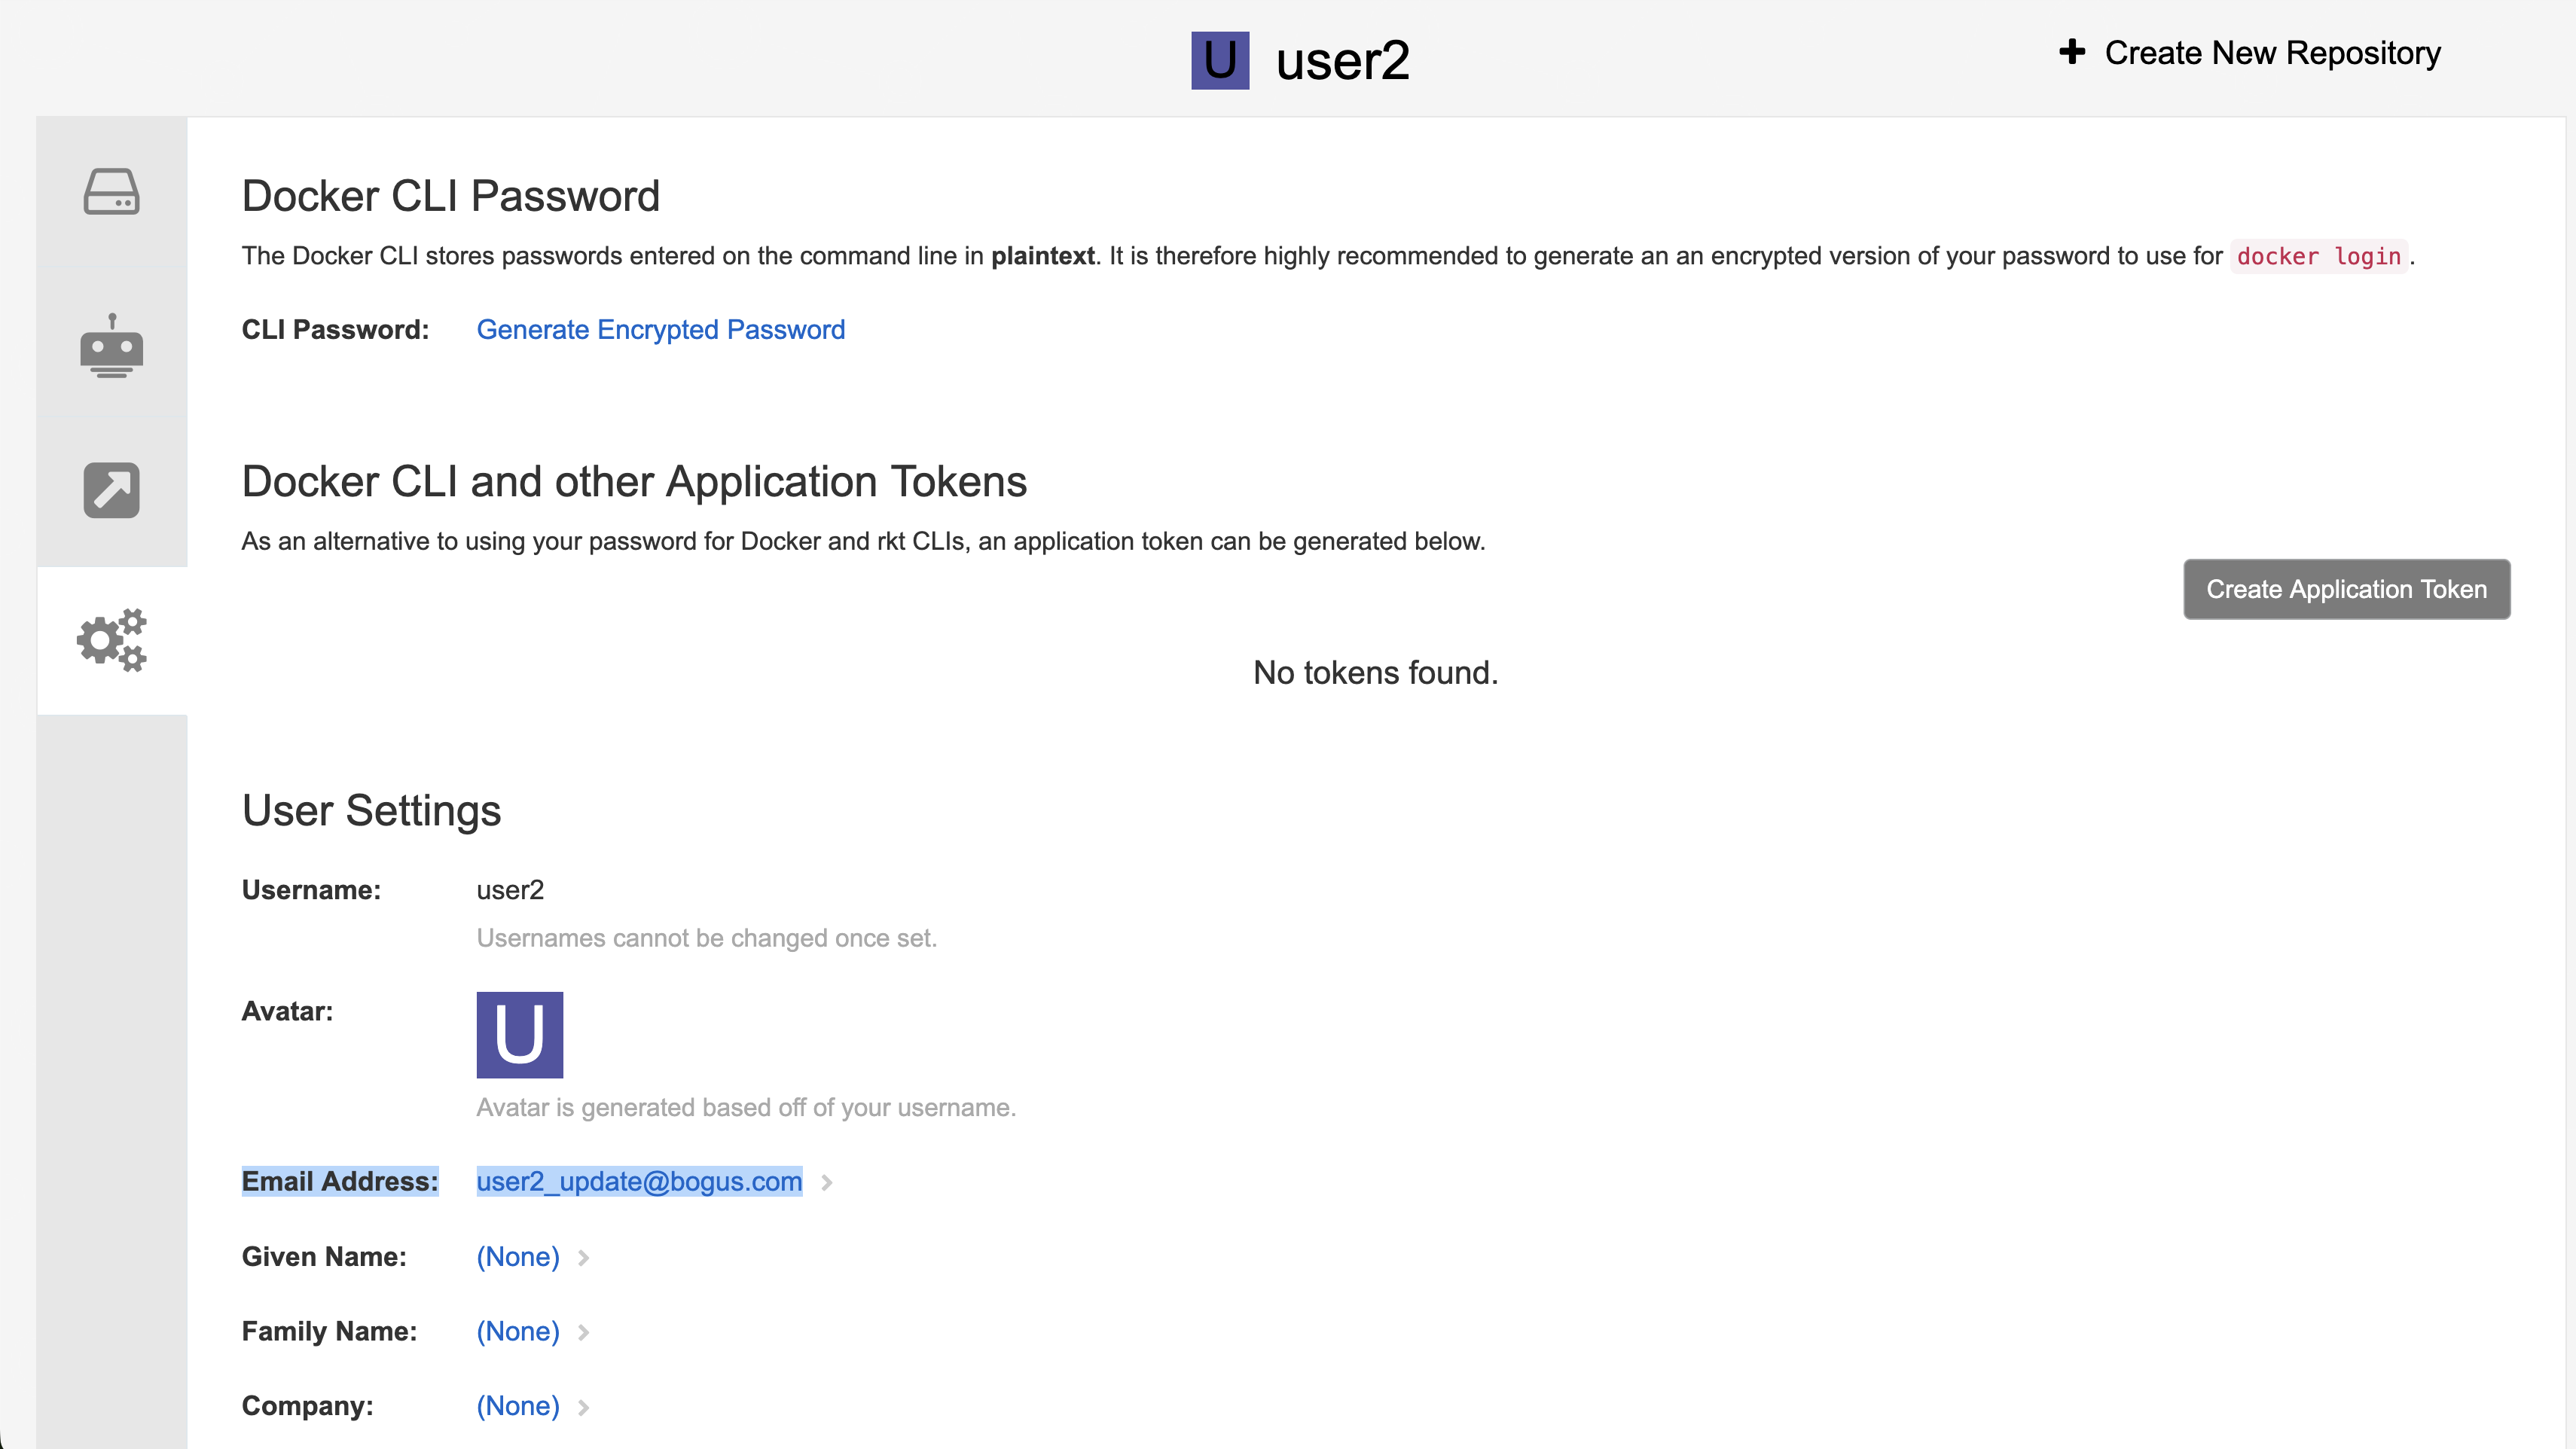Expand the chevron next to Email Address
2576x1449 pixels.
[827, 1183]
